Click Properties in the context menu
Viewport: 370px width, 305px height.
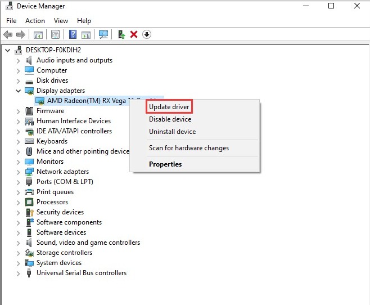point(165,164)
